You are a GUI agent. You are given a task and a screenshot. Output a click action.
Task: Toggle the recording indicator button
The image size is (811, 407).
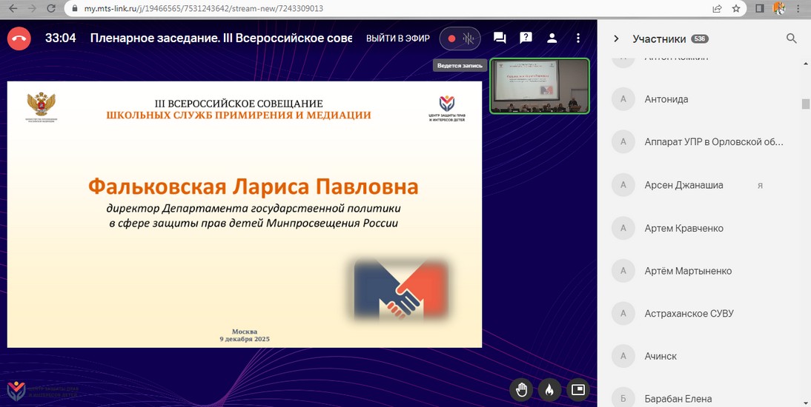click(x=460, y=38)
